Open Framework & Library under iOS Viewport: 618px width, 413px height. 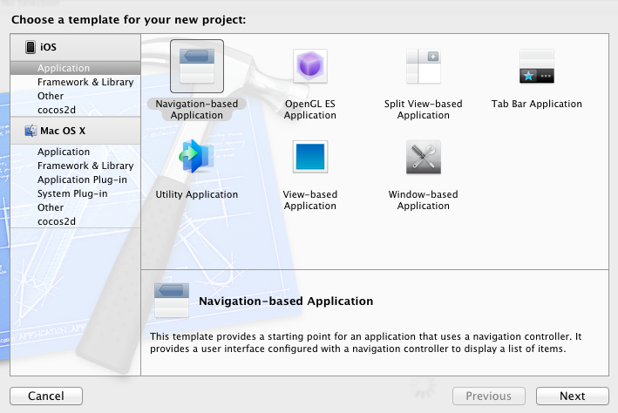point(75,82)
